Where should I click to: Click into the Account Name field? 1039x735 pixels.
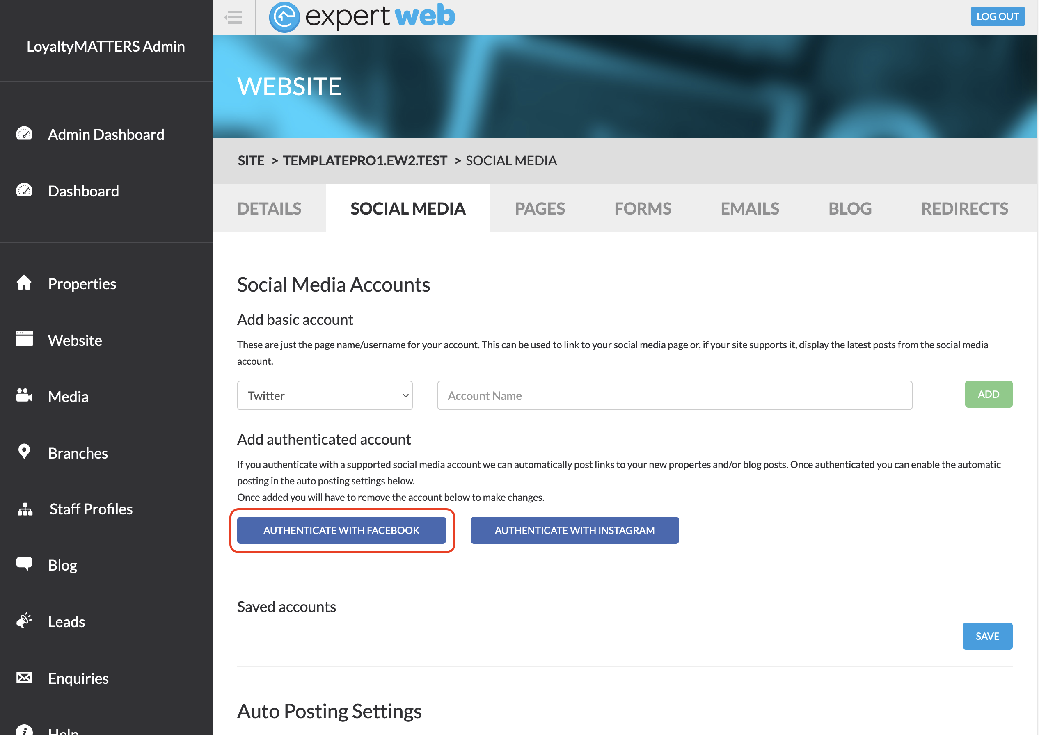pos(675,395)
